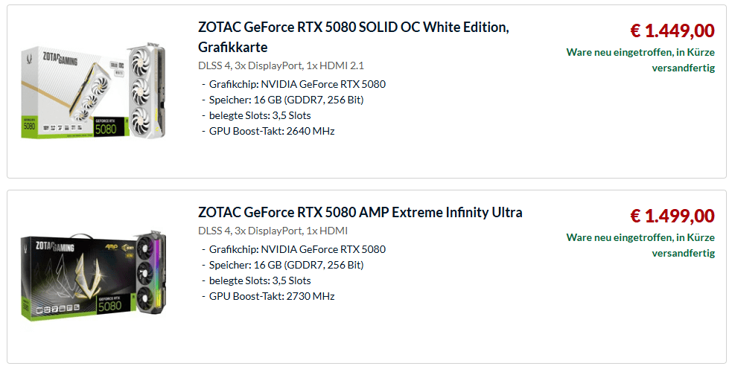Viewport: 729px width, 366px height.
Task: Click the € 1.449,00 price
Action: pyautogui.click(x=672, y=30)
